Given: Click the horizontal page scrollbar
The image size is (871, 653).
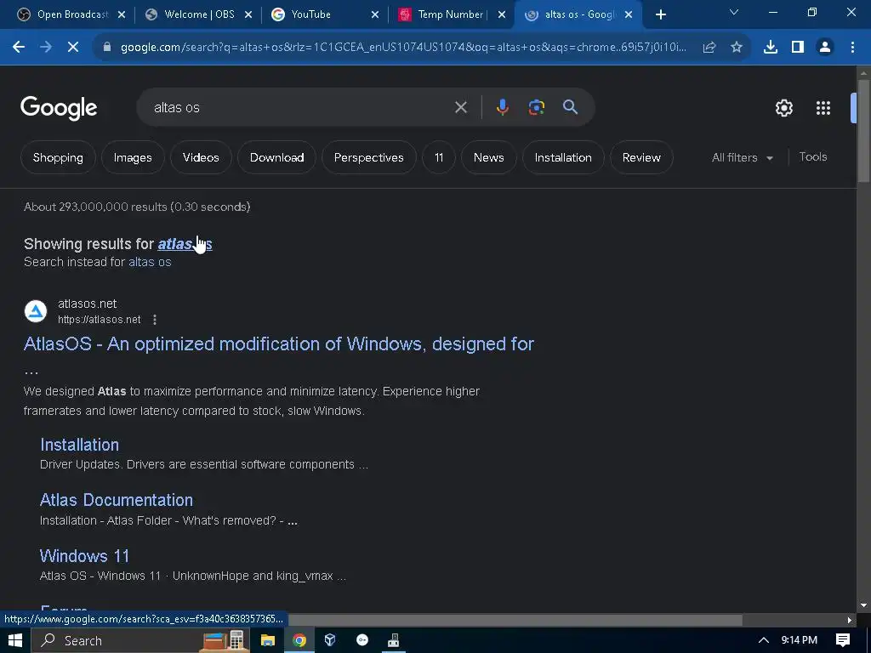Looking at the screenshot, I should coord(516,620).
